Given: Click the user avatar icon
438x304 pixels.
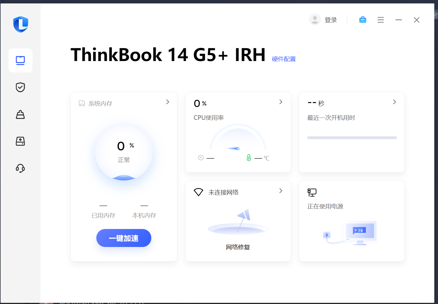Looking at the screenshot, I should [315, 20].
